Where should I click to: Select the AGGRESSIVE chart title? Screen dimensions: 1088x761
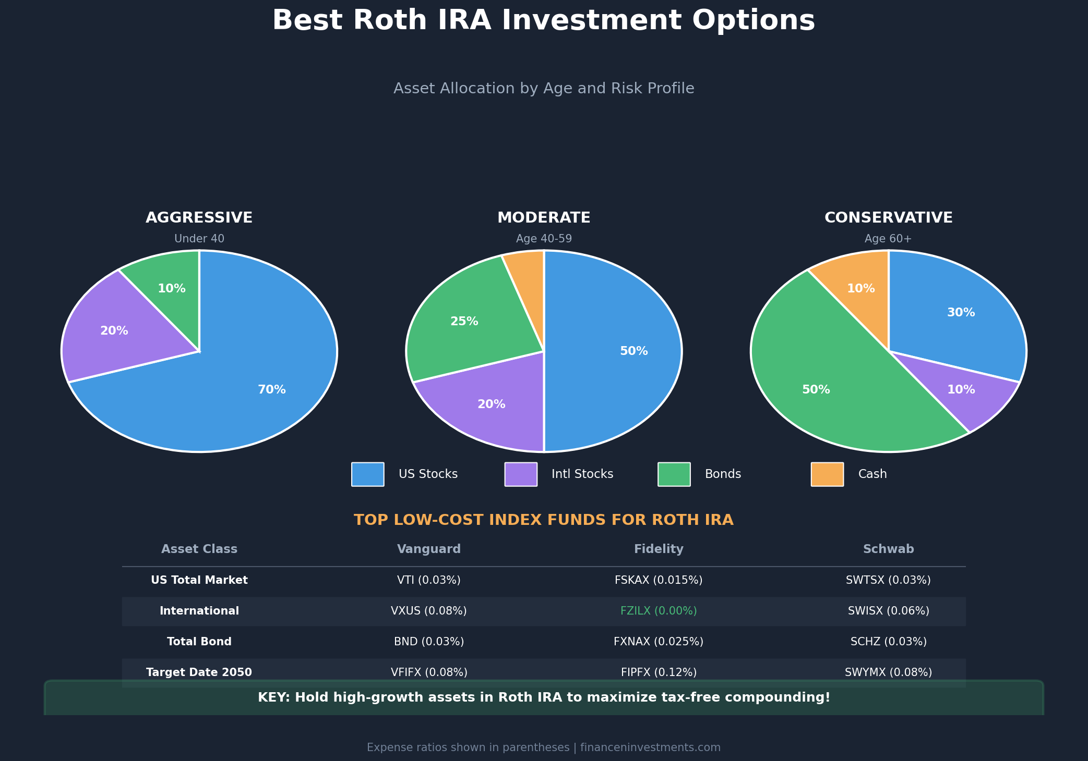pos(199,217)
